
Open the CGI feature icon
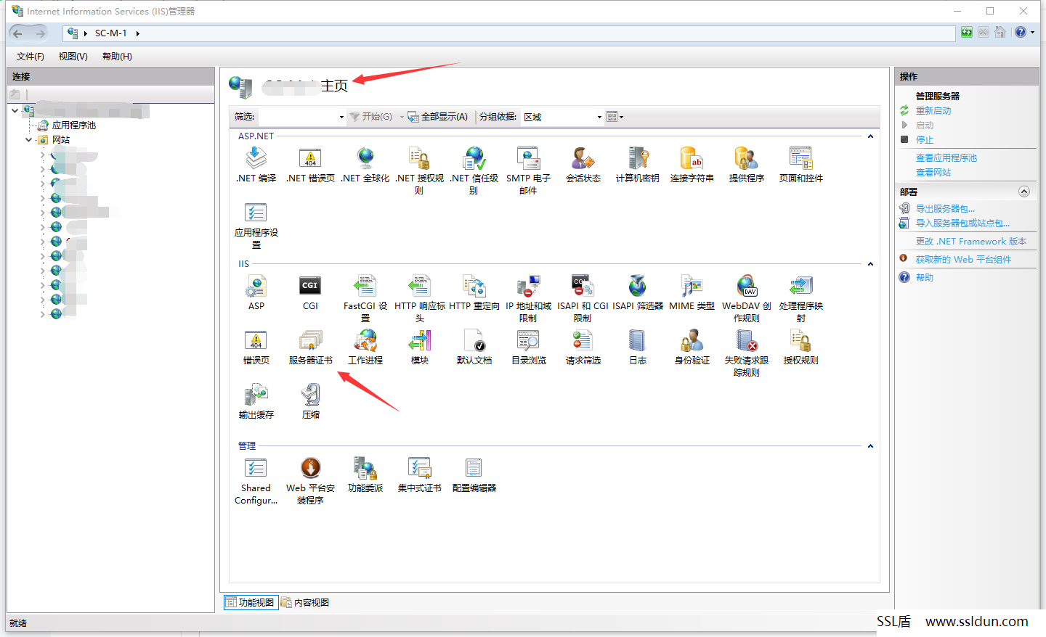(x=310, y=293)
